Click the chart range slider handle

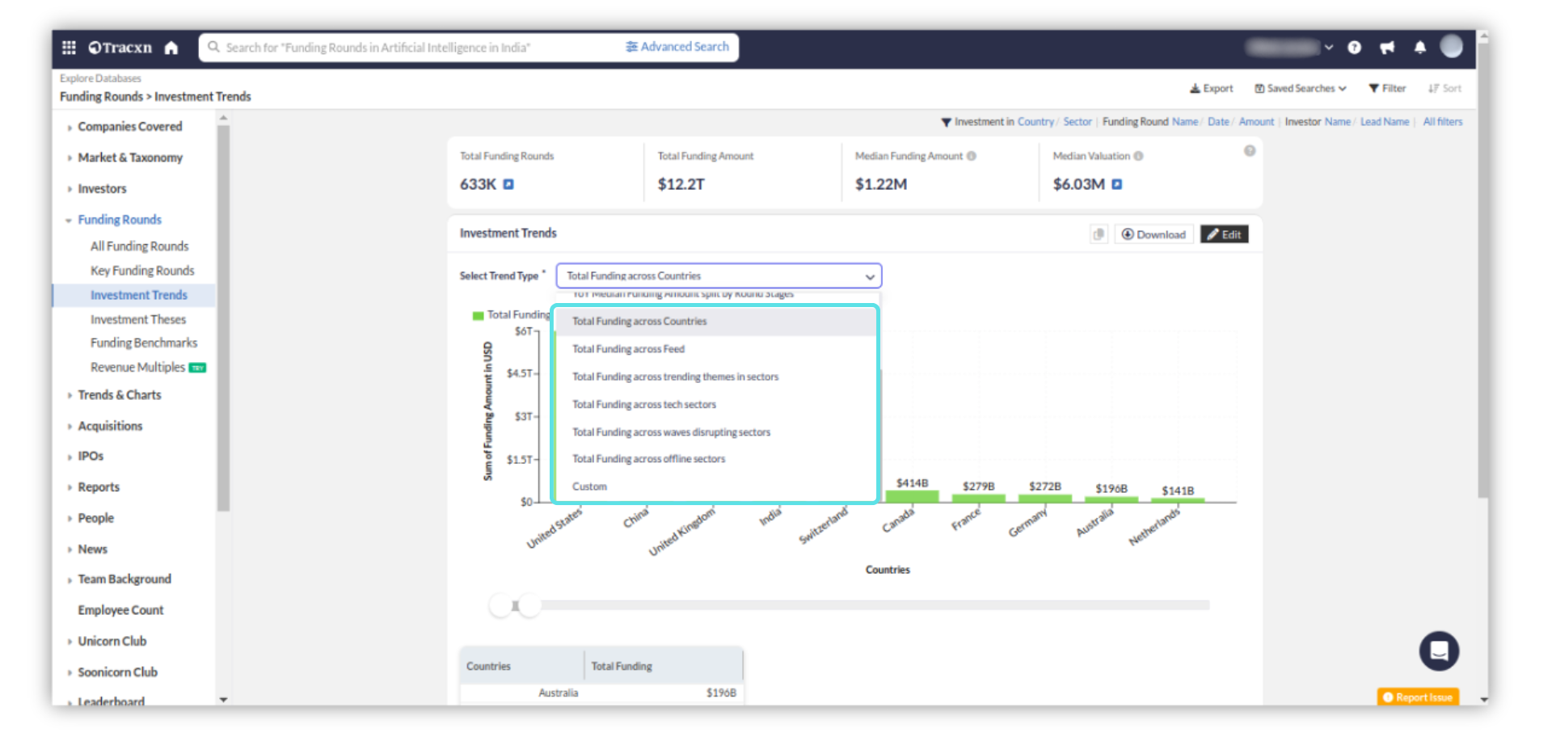pyautogui.click(x=529, y=604)
